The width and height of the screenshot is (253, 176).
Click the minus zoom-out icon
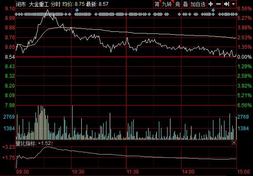[x=218, y=4]
